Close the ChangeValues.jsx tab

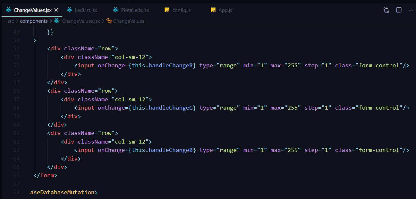[56, 10]
